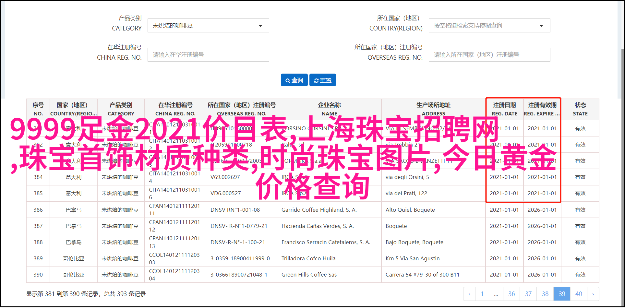Click the 生产场所地址 ADDRESS column header

coord(433,109)
